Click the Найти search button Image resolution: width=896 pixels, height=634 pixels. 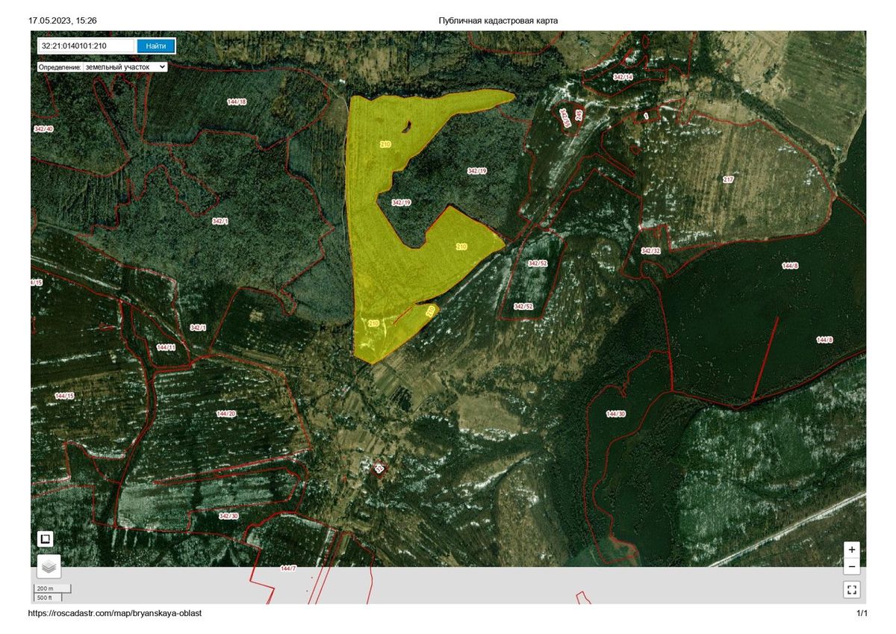(156, 46)
